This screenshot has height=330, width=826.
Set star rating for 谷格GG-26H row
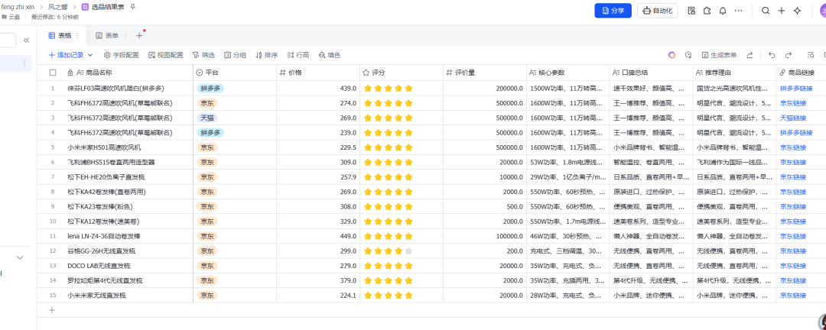click(x=388, y=251)
